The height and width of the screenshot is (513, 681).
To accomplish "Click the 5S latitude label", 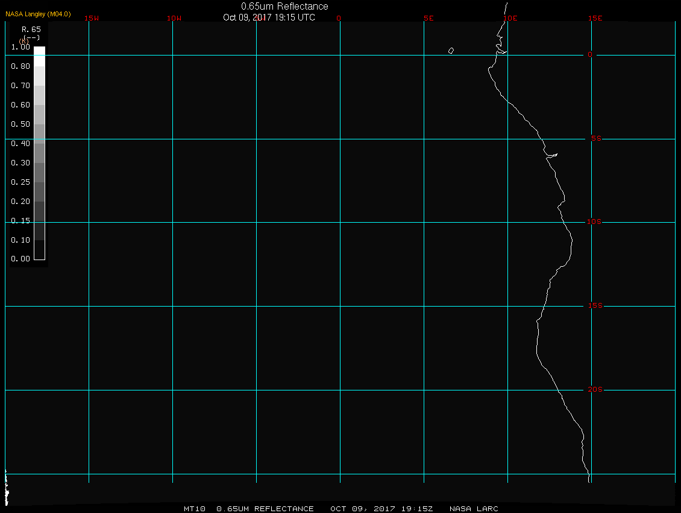I will (x=596, y=138).
